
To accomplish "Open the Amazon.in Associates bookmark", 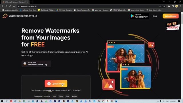I will 10,10.
